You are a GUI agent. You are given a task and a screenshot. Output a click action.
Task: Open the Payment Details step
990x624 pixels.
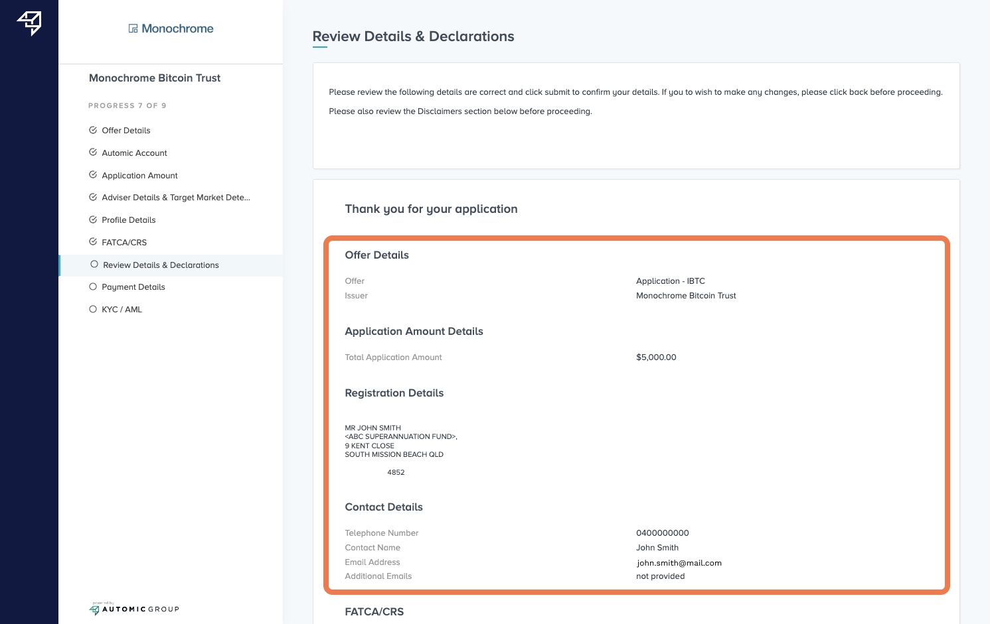tap(133, 287)
